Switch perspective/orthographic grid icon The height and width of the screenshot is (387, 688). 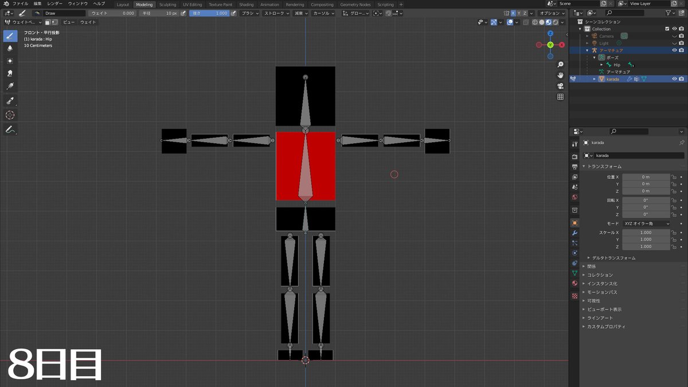pyautogui.click(x=560, y=97)
